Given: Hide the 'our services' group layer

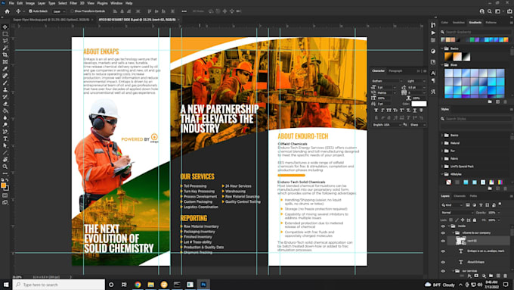Looking at the screenshot, I should 443,271.
